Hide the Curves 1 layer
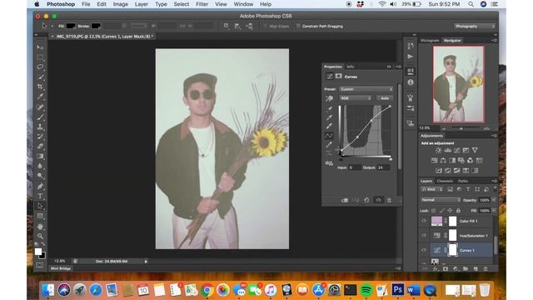533x300 pixels. click(x=424, y=250)
